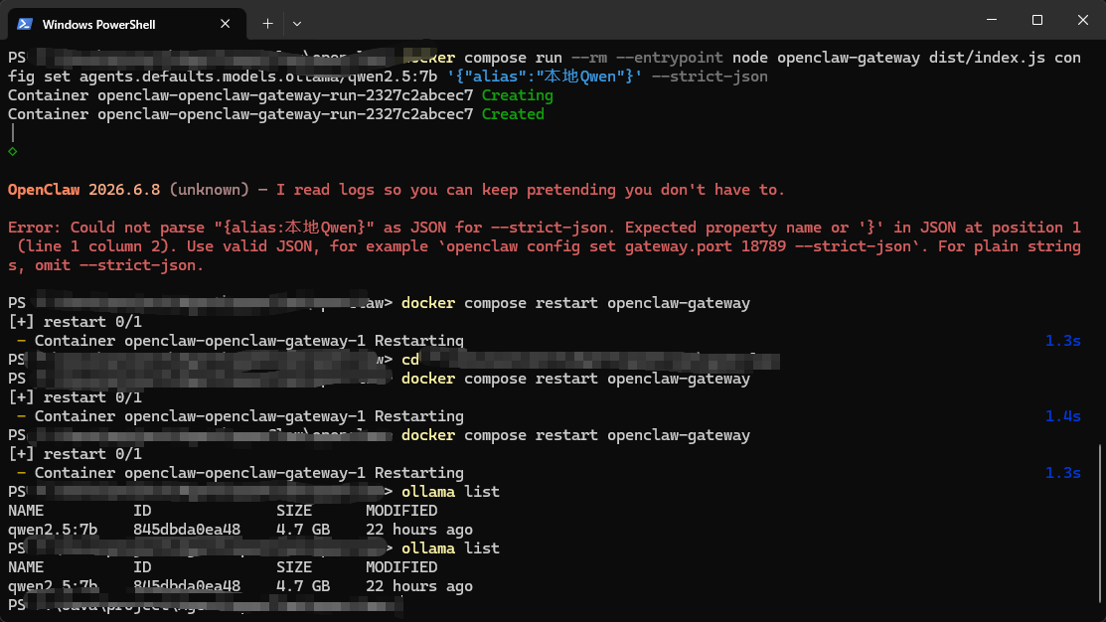The width and height of the screenshot is (1106, 622).
Task: Open a new terminal tab
Action: 267,24
